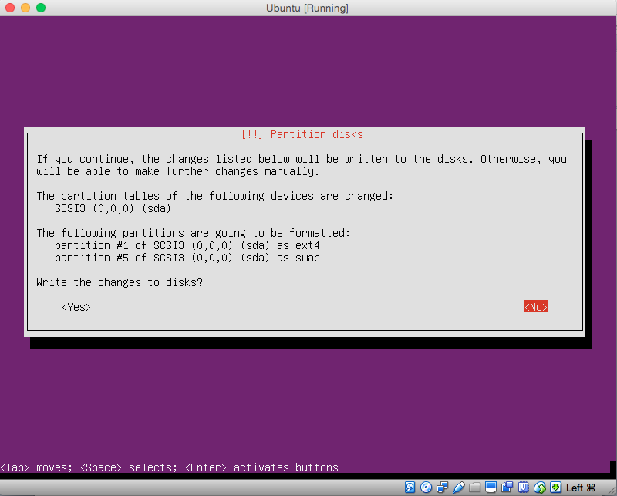Click the Left ⌘ host key indicator
The width and height of the screenshot is (617, 496).
(581, 488)
